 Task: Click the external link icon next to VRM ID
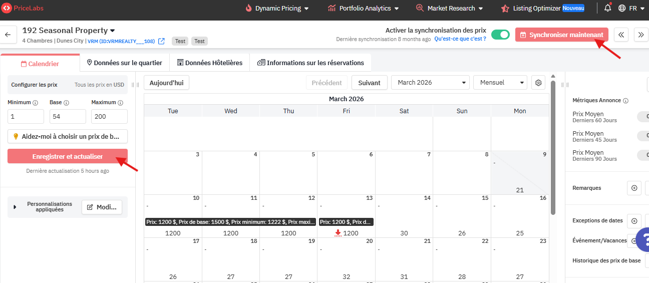161,41
